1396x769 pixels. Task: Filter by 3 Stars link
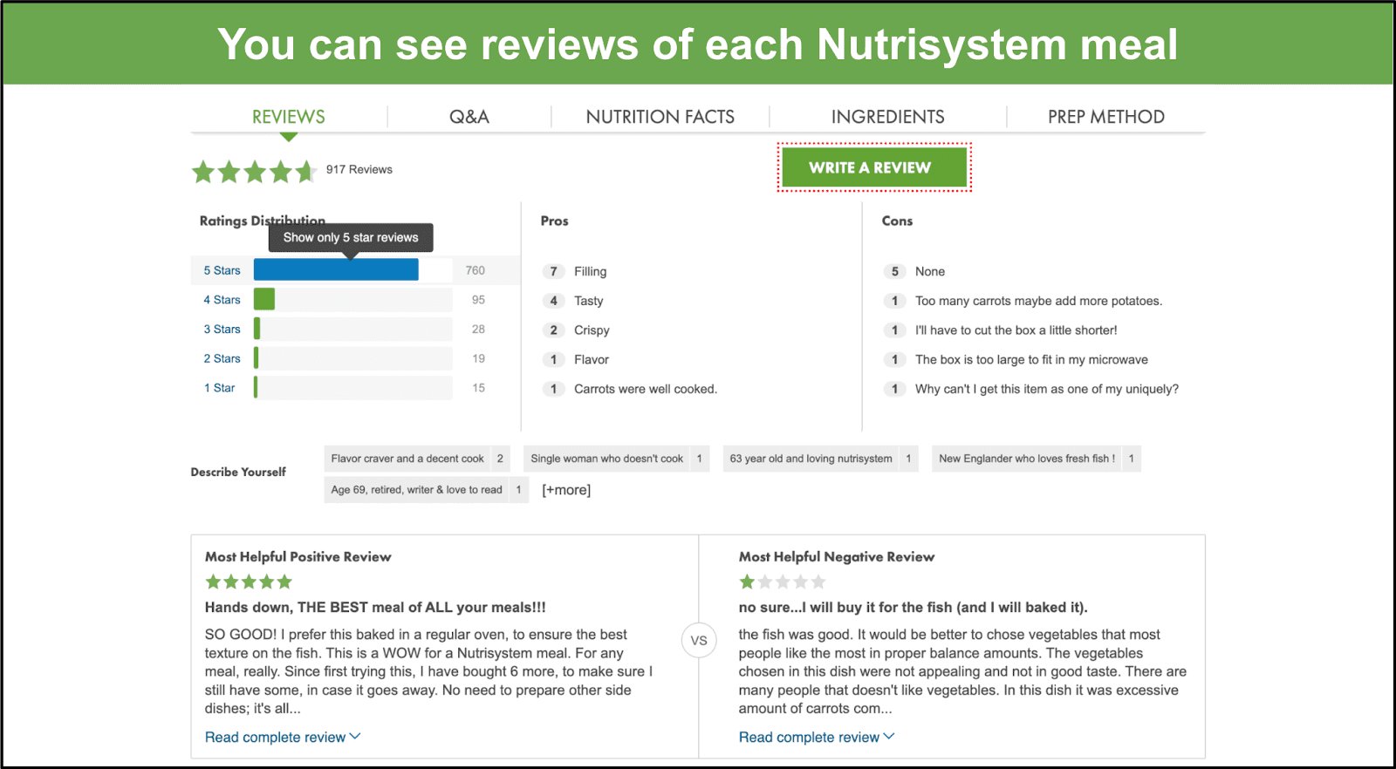coord(222,329)
